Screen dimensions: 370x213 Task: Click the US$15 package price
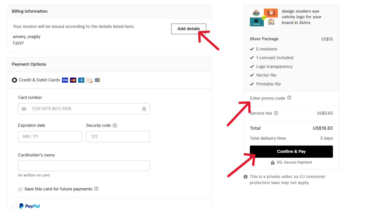coord(327,39)
